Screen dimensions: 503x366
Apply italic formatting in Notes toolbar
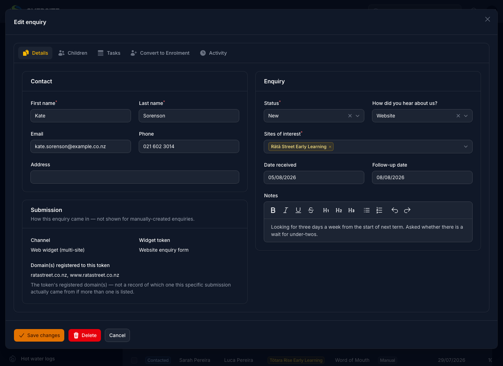(x=286, y=210)
